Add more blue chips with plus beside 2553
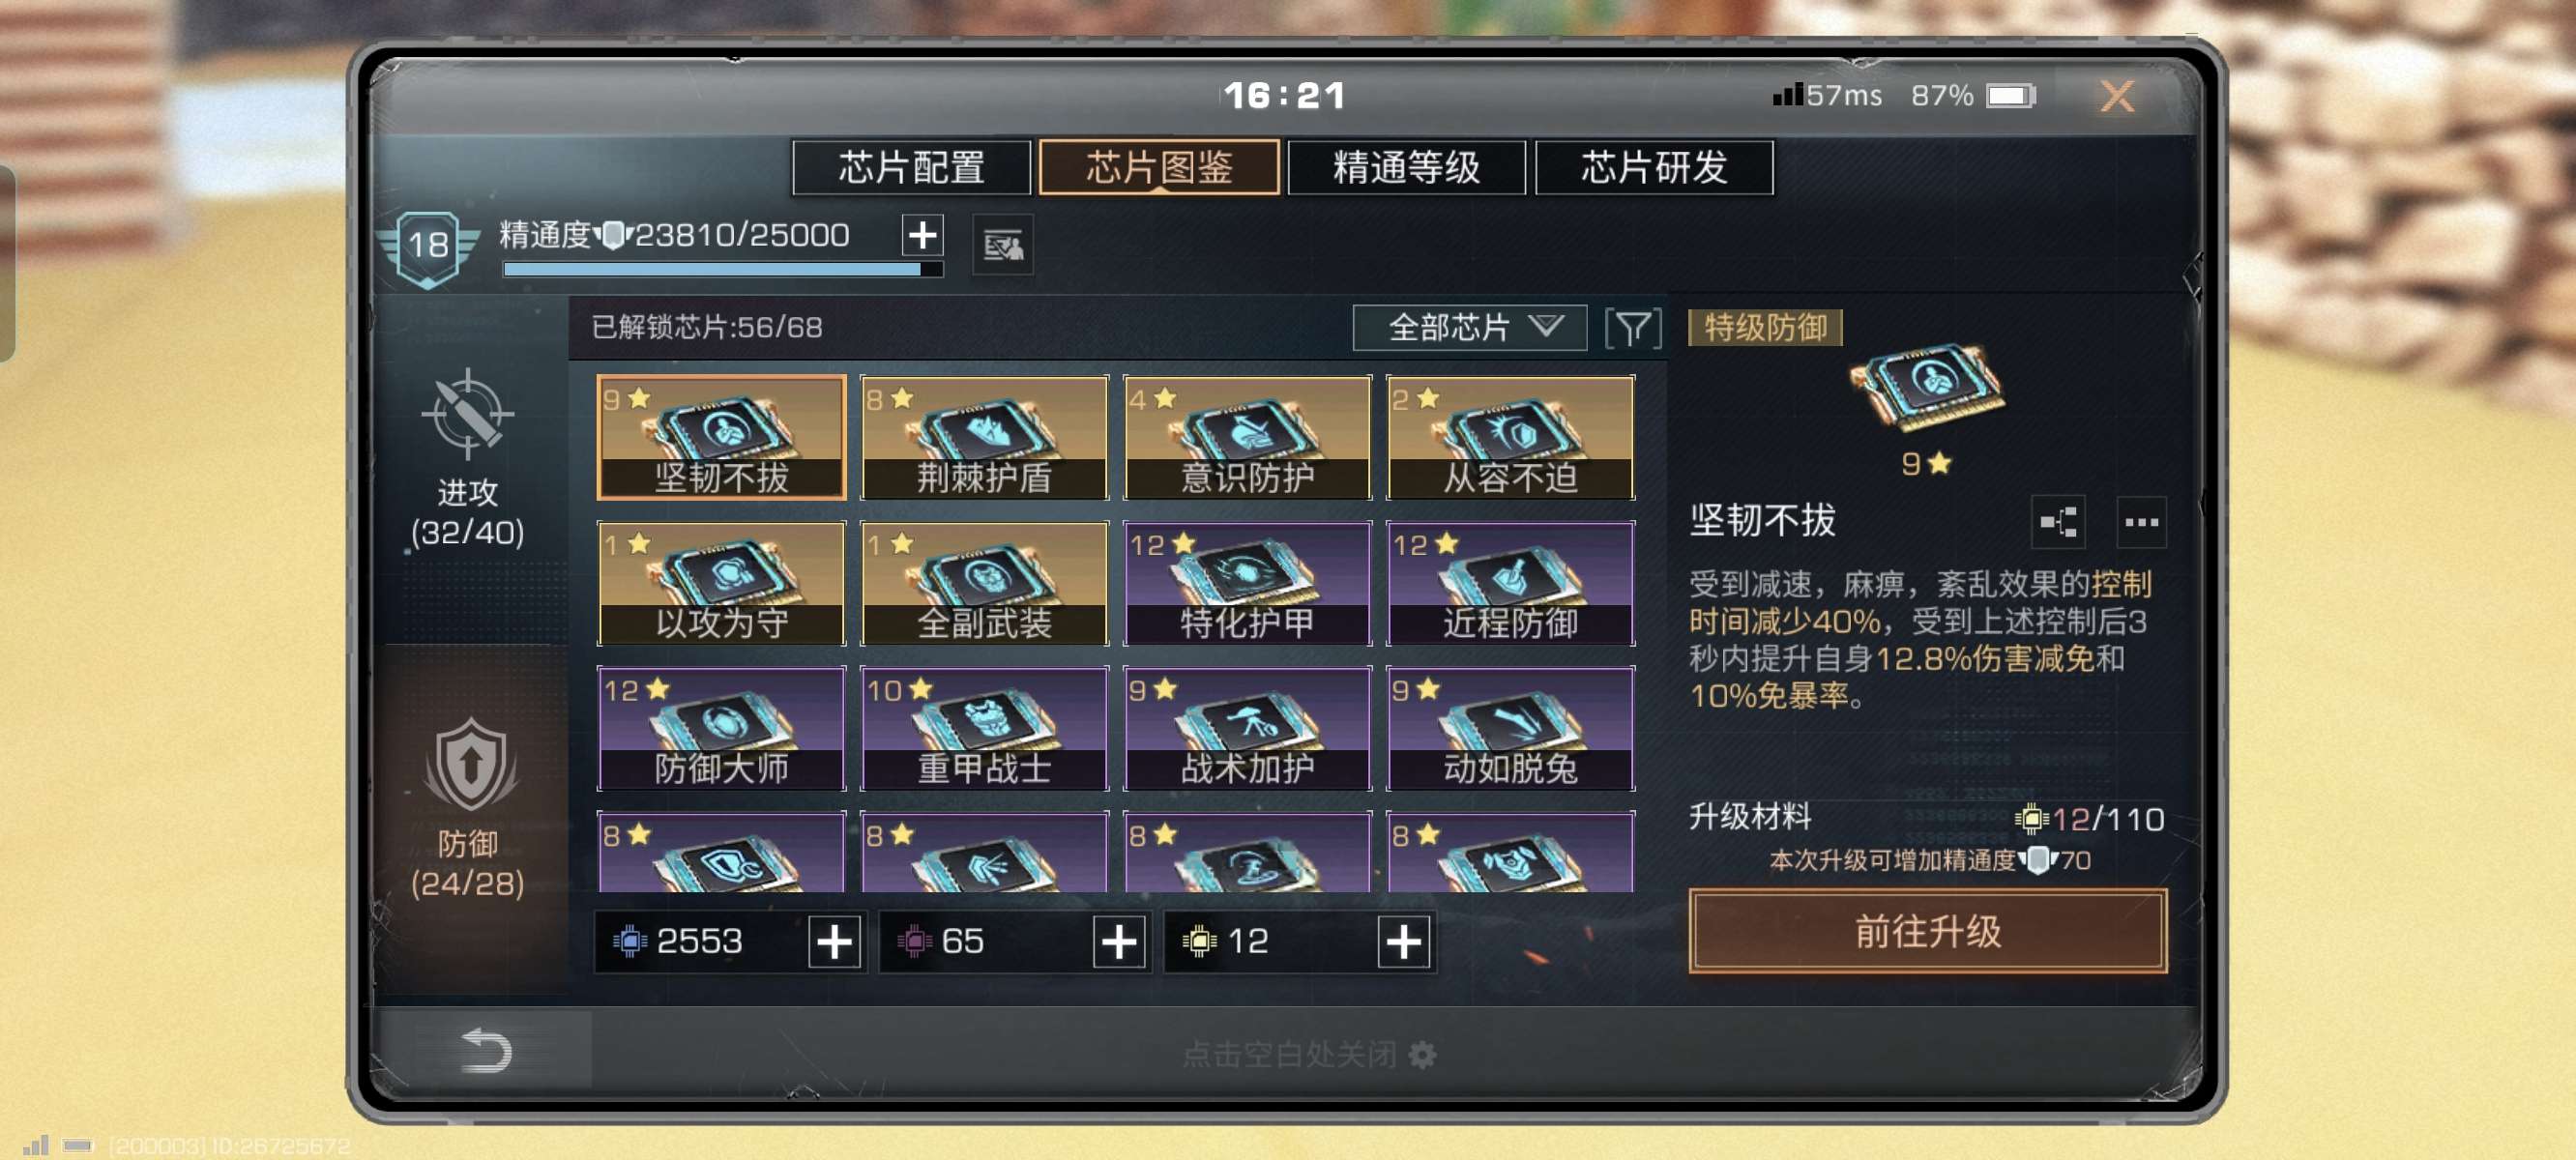The width and height of the screenshot is (2576, 1160). point(834,941)
